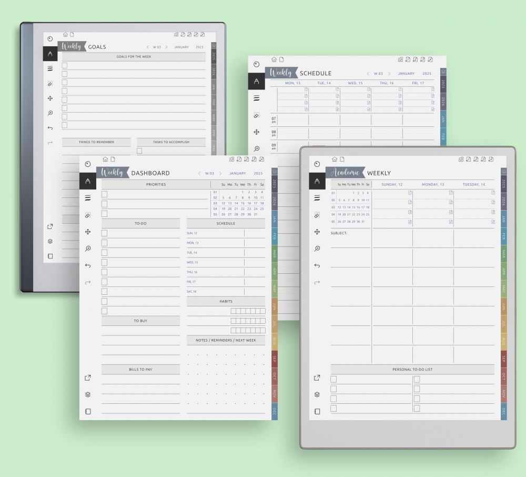This screenshot has width=526, height=477.
Task: Open week 03 in Dashboard mini calendar
Action: 215,203
